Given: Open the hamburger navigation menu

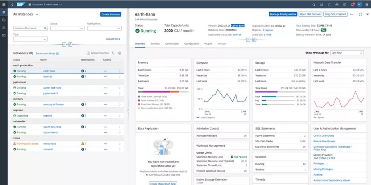Looking at the screenshot, I should pyautogui.click(x=4, y=4).
